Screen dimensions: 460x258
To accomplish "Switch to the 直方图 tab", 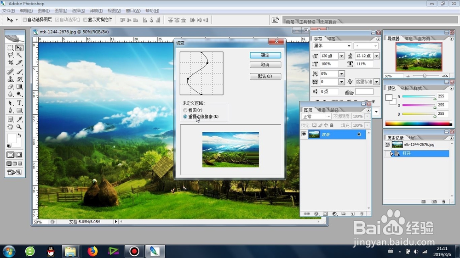I will (423, 39).
